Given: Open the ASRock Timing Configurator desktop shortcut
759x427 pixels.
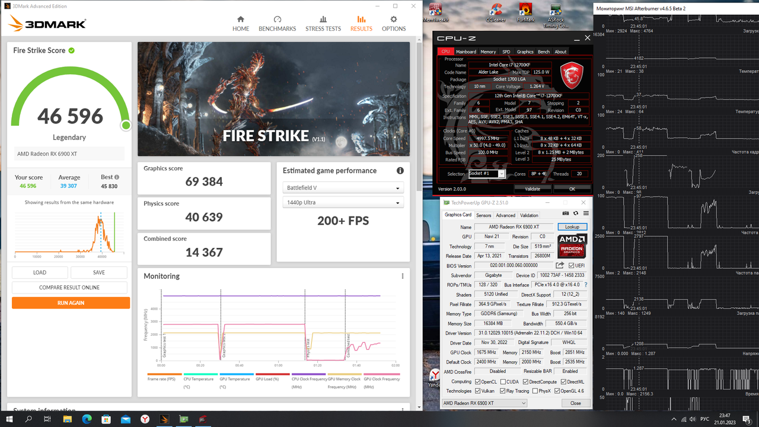Looking at the screenshot, I should [556, 16].
